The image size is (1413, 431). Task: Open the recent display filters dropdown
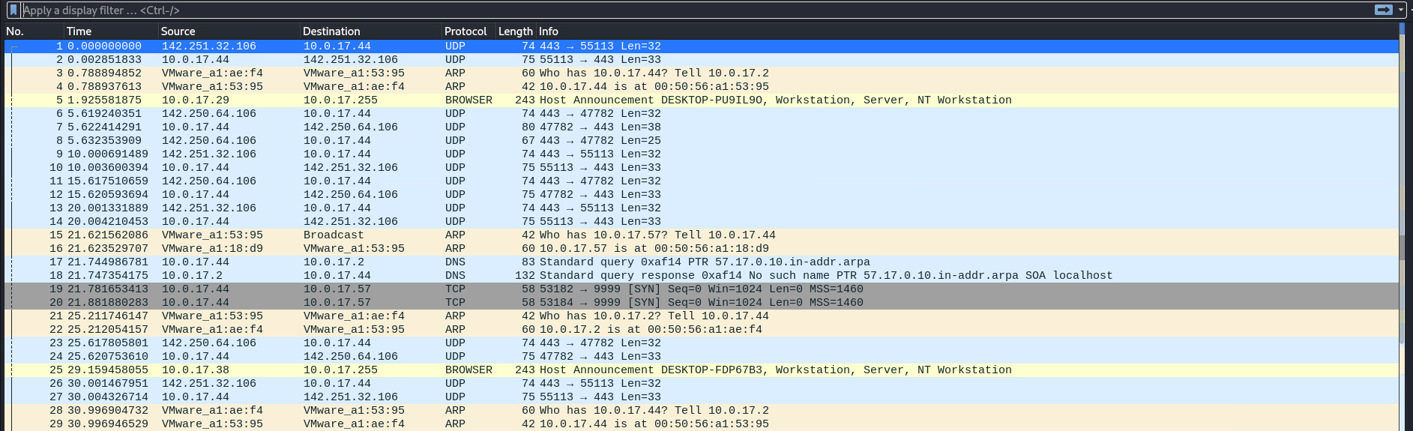point(1401,10)
